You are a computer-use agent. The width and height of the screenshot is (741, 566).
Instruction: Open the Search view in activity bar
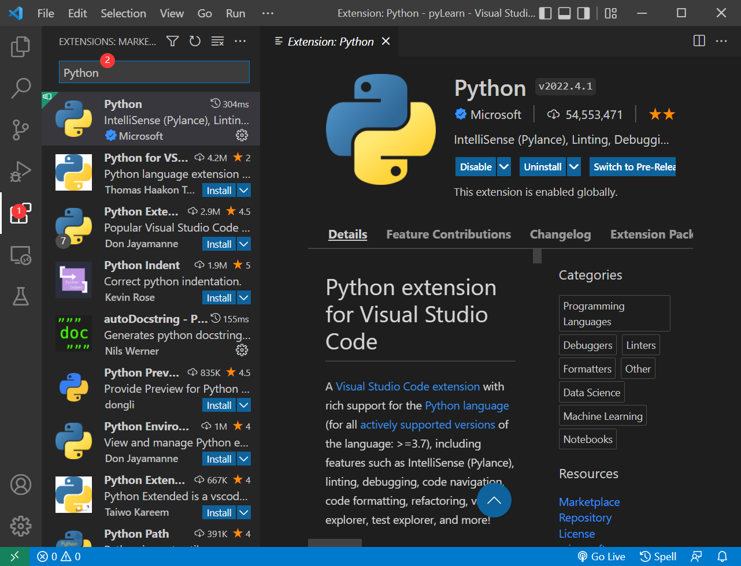point(21,88)
